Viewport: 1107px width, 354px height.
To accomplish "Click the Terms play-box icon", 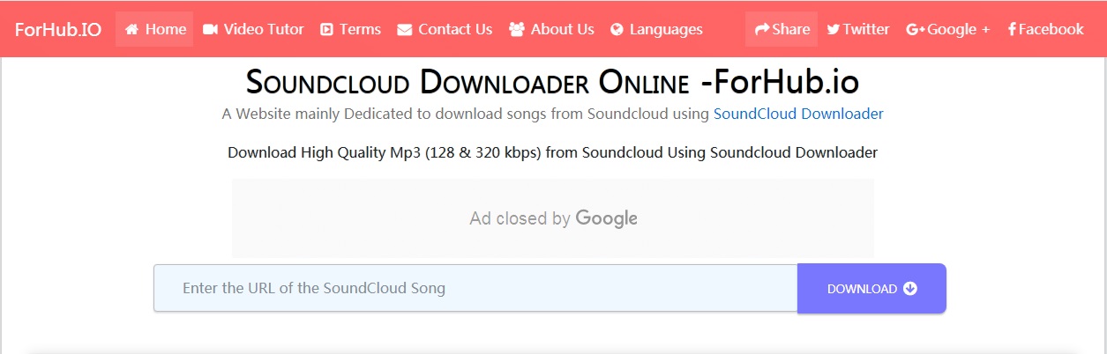I will coord(326,29).
